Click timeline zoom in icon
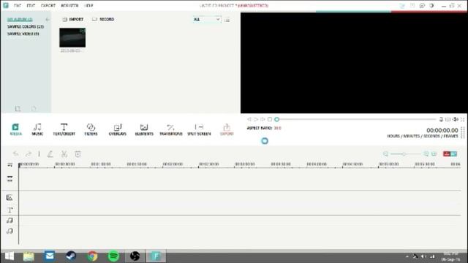Image resolution: width=468 pixels, height=263 pixels. [x=426, y=154]
